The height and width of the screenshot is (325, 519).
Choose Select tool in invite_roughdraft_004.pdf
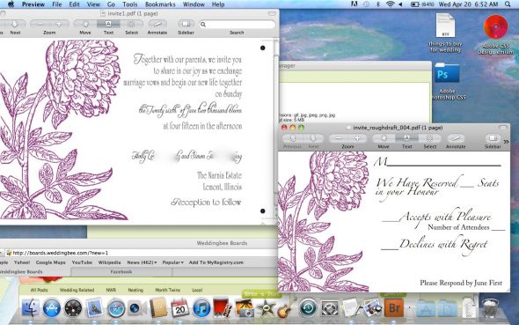429,138
